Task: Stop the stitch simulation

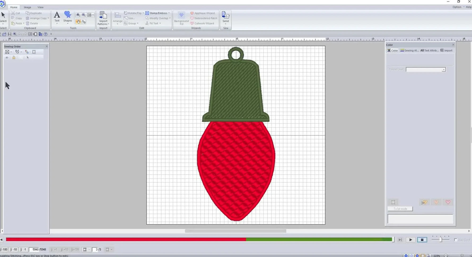Action: (x=422, y=240)
